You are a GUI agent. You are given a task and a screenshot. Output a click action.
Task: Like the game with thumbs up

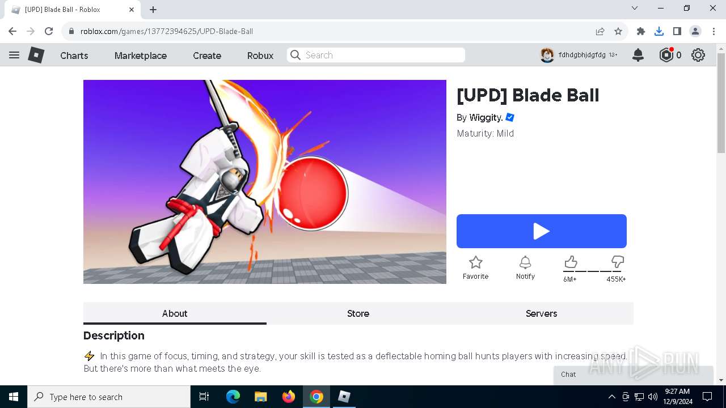pyautogui.click(x=571, y=262)
